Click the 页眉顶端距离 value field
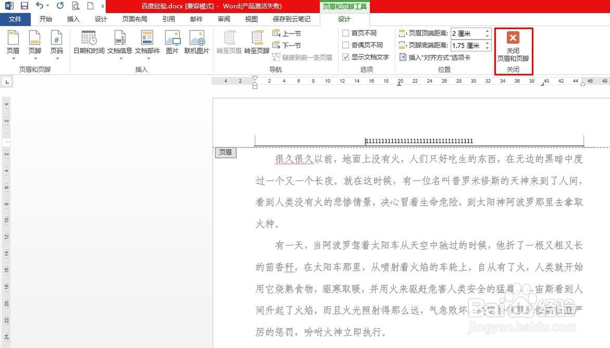Image resolution: width=610 pixels, height=348 pixels. tap(467, 34)
